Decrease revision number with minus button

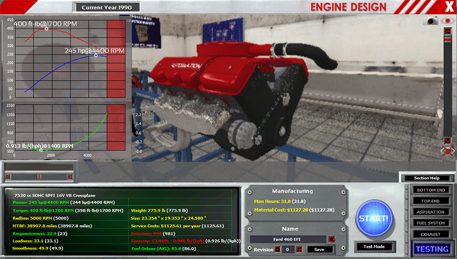click(x=278, y=249)
